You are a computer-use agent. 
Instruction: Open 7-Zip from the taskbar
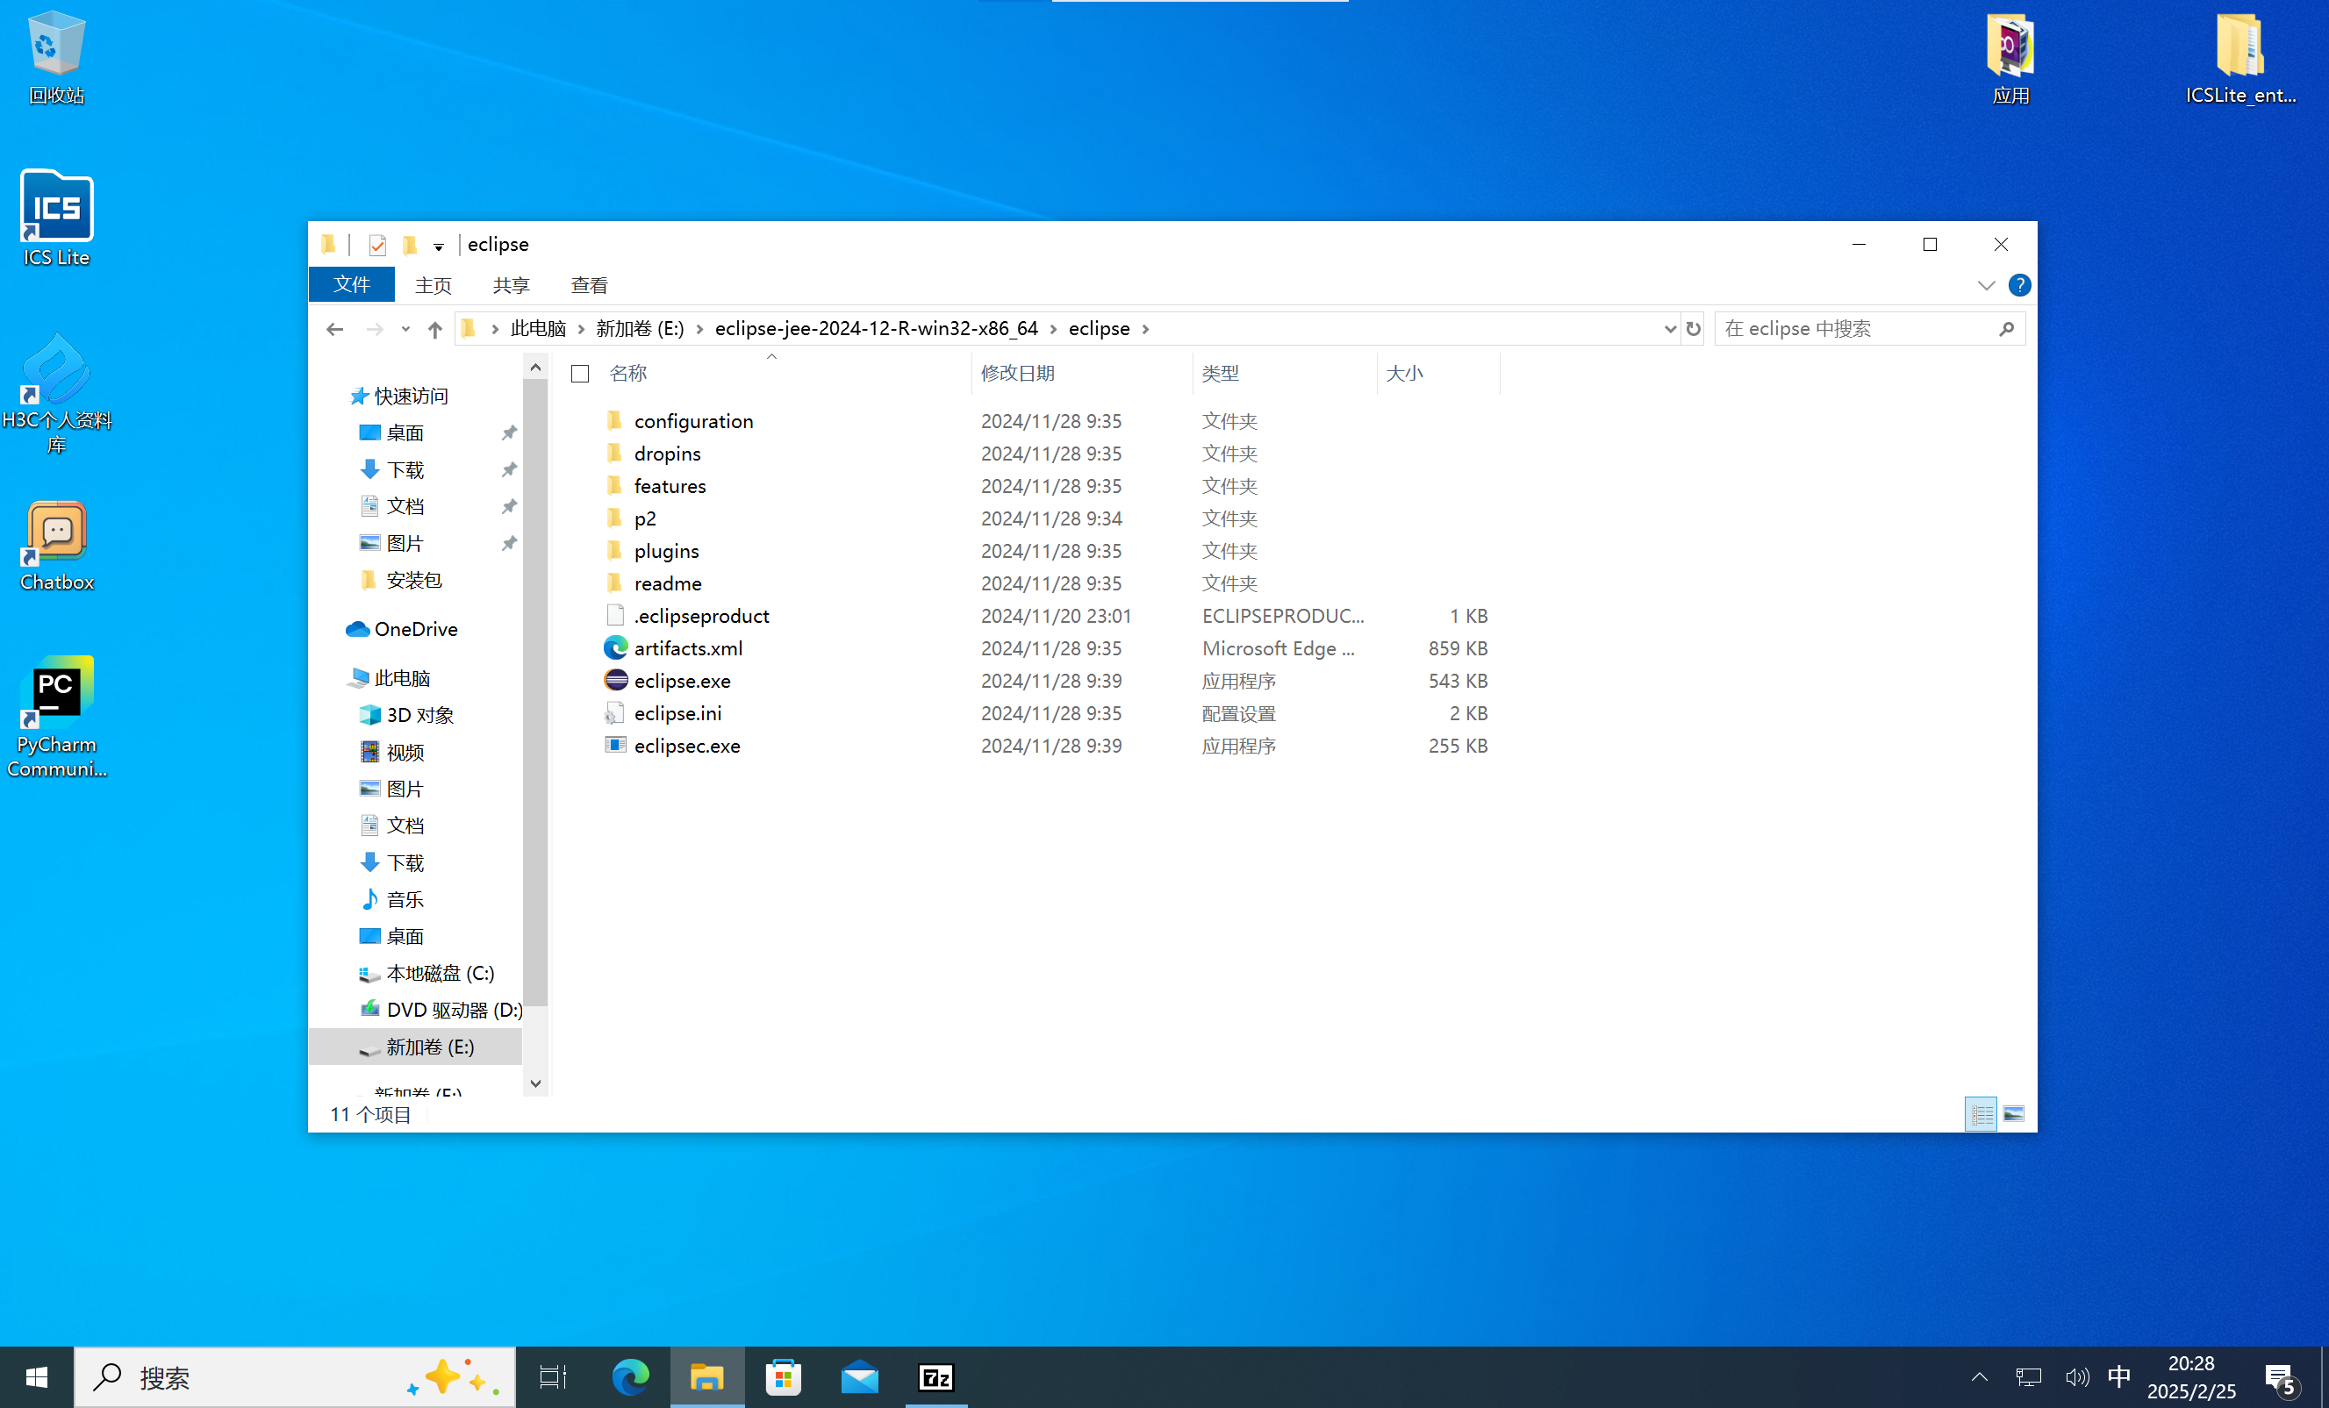point(935,1376)
